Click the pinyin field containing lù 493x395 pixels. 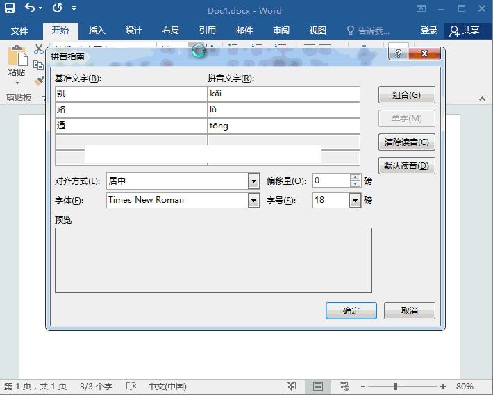[x=284, y=110]
